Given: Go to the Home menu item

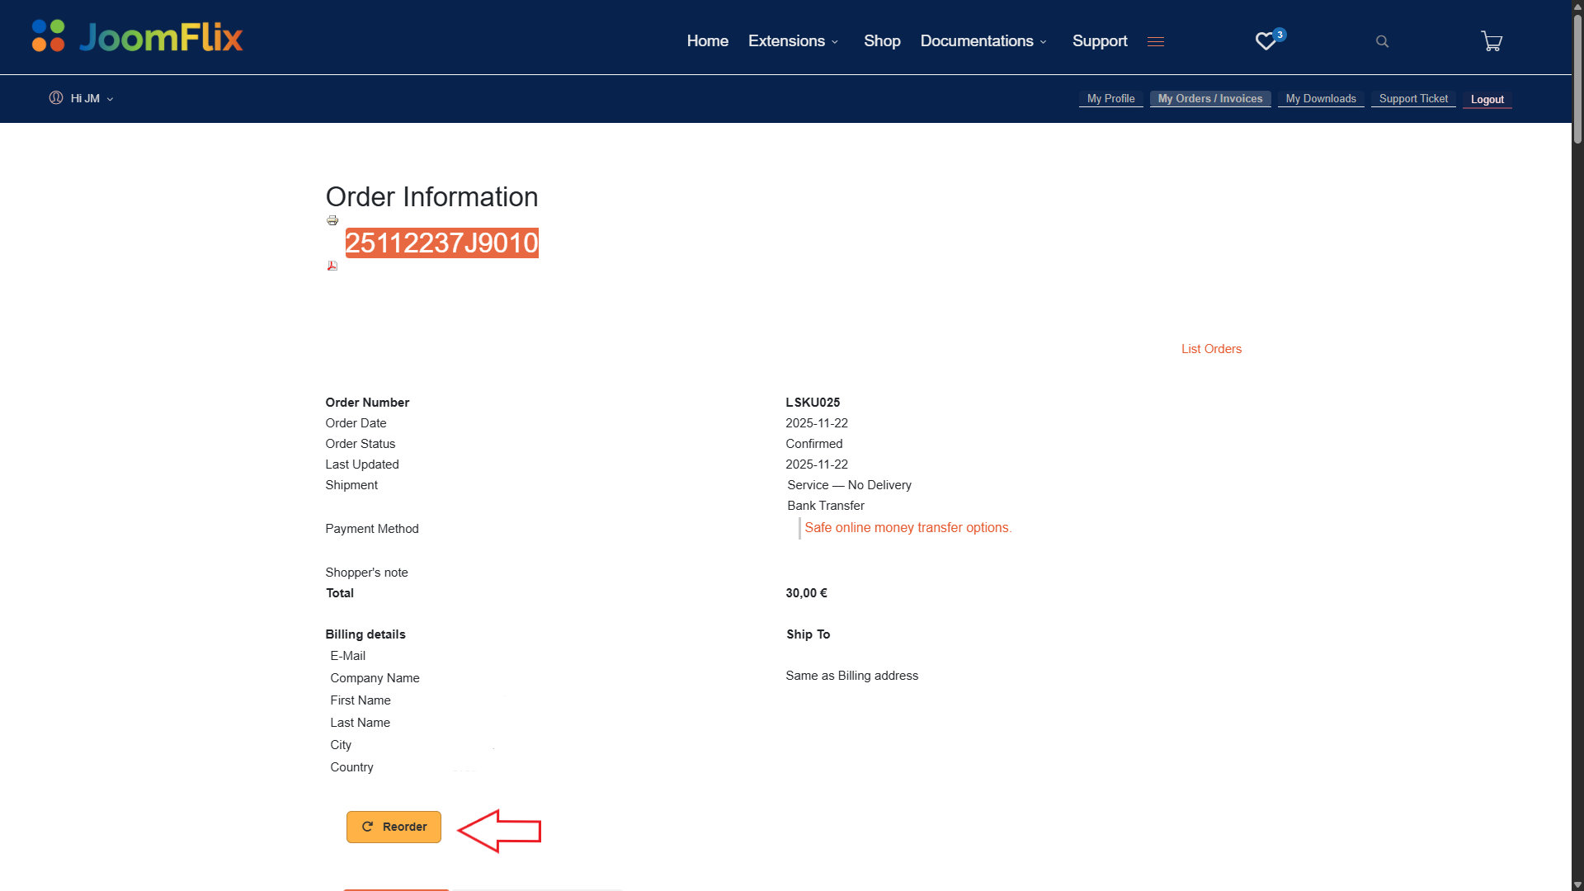Looking at the screenshot, I should tap(707, 41).
